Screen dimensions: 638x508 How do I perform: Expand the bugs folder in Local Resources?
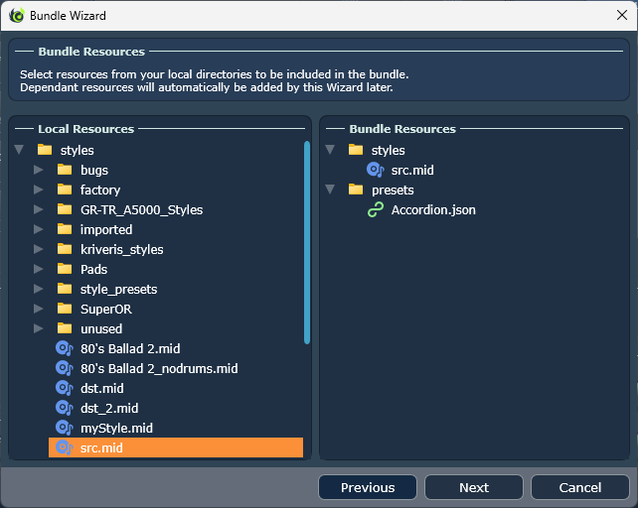38,170
